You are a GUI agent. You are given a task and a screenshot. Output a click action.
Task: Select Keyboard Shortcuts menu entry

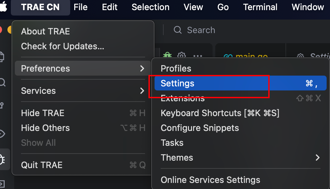pos(220,113)
